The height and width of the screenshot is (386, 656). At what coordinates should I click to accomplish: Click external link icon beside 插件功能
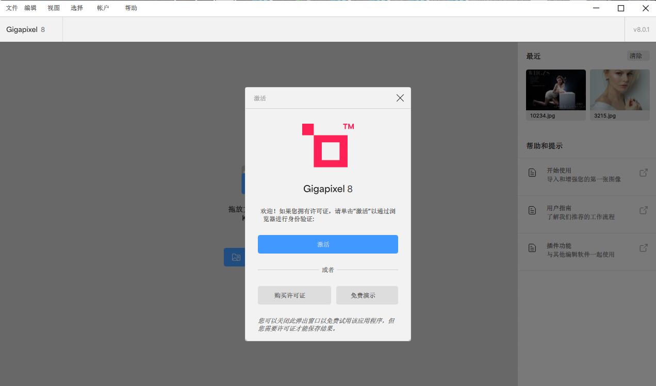coord(644,248)
